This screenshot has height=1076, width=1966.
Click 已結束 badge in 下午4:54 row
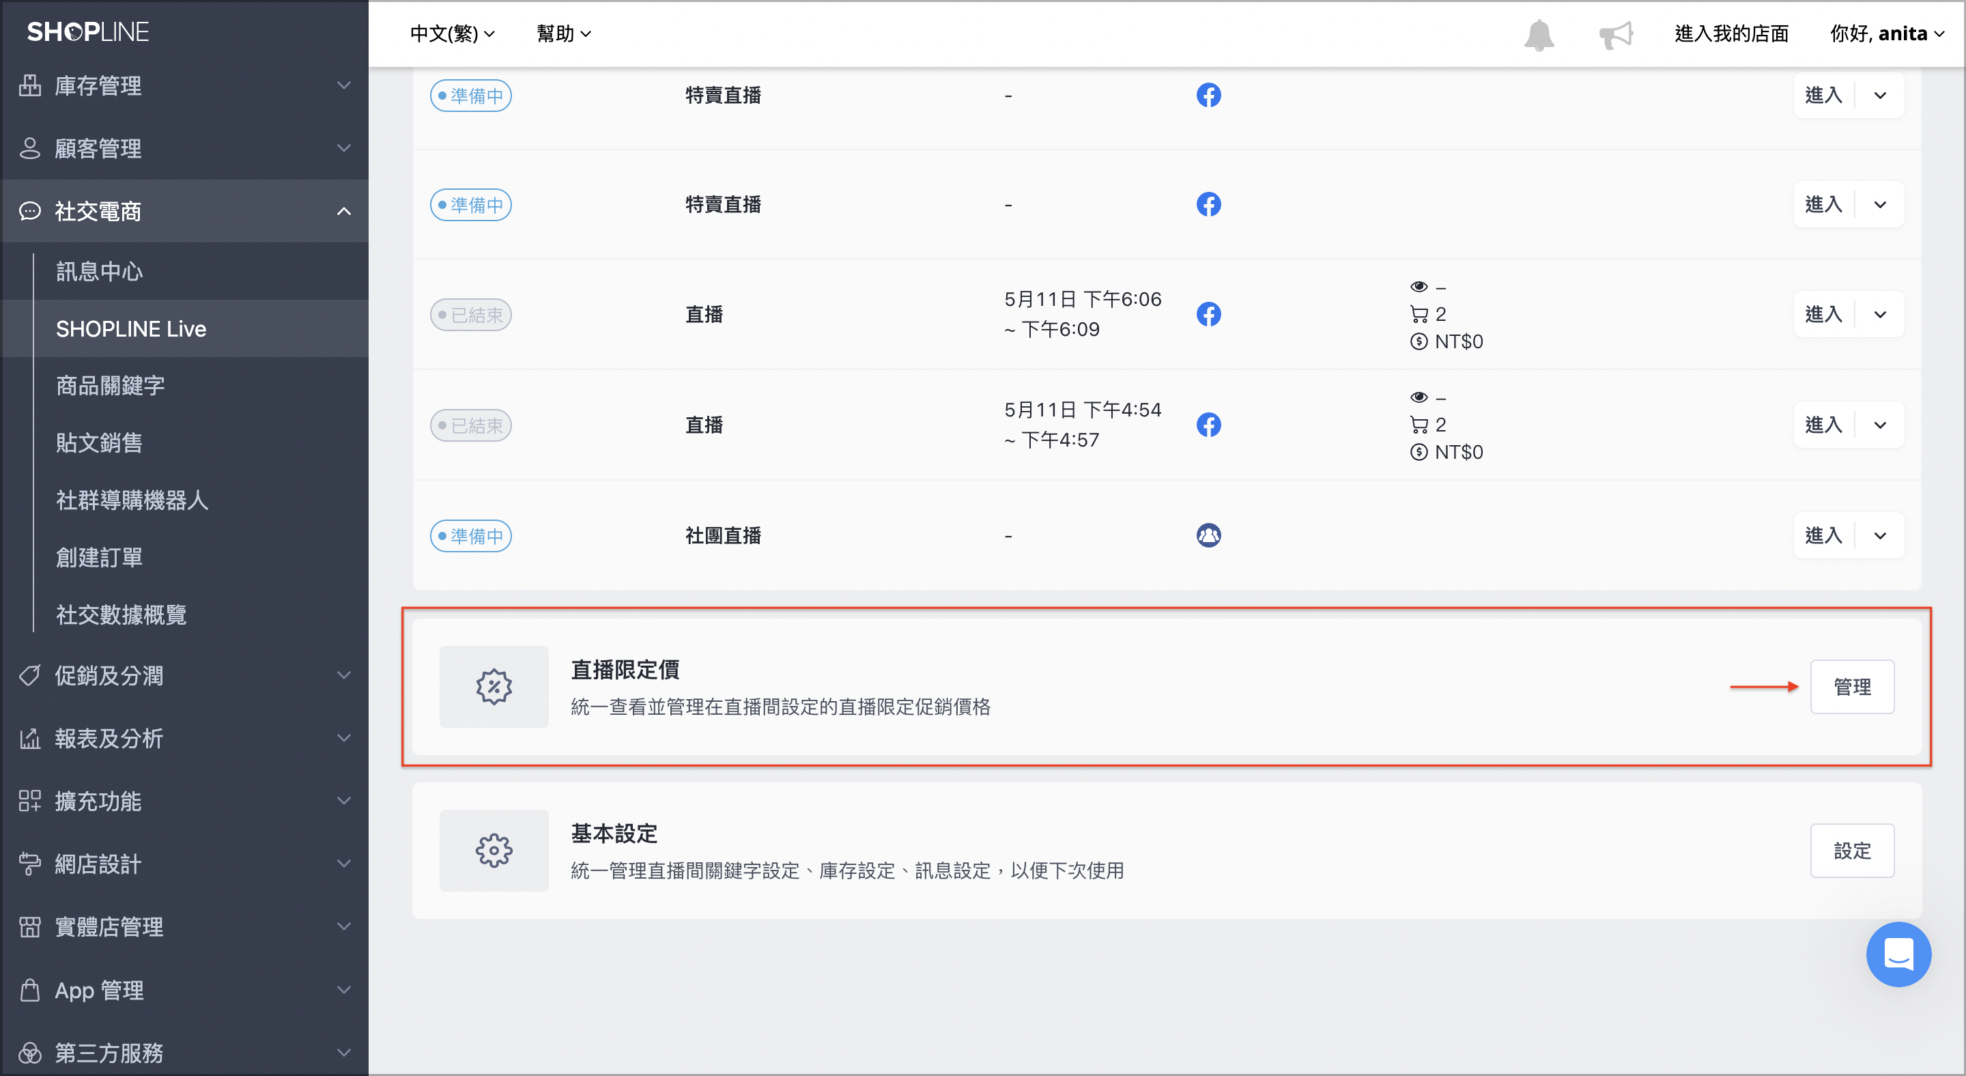click(x=471, y=425)
